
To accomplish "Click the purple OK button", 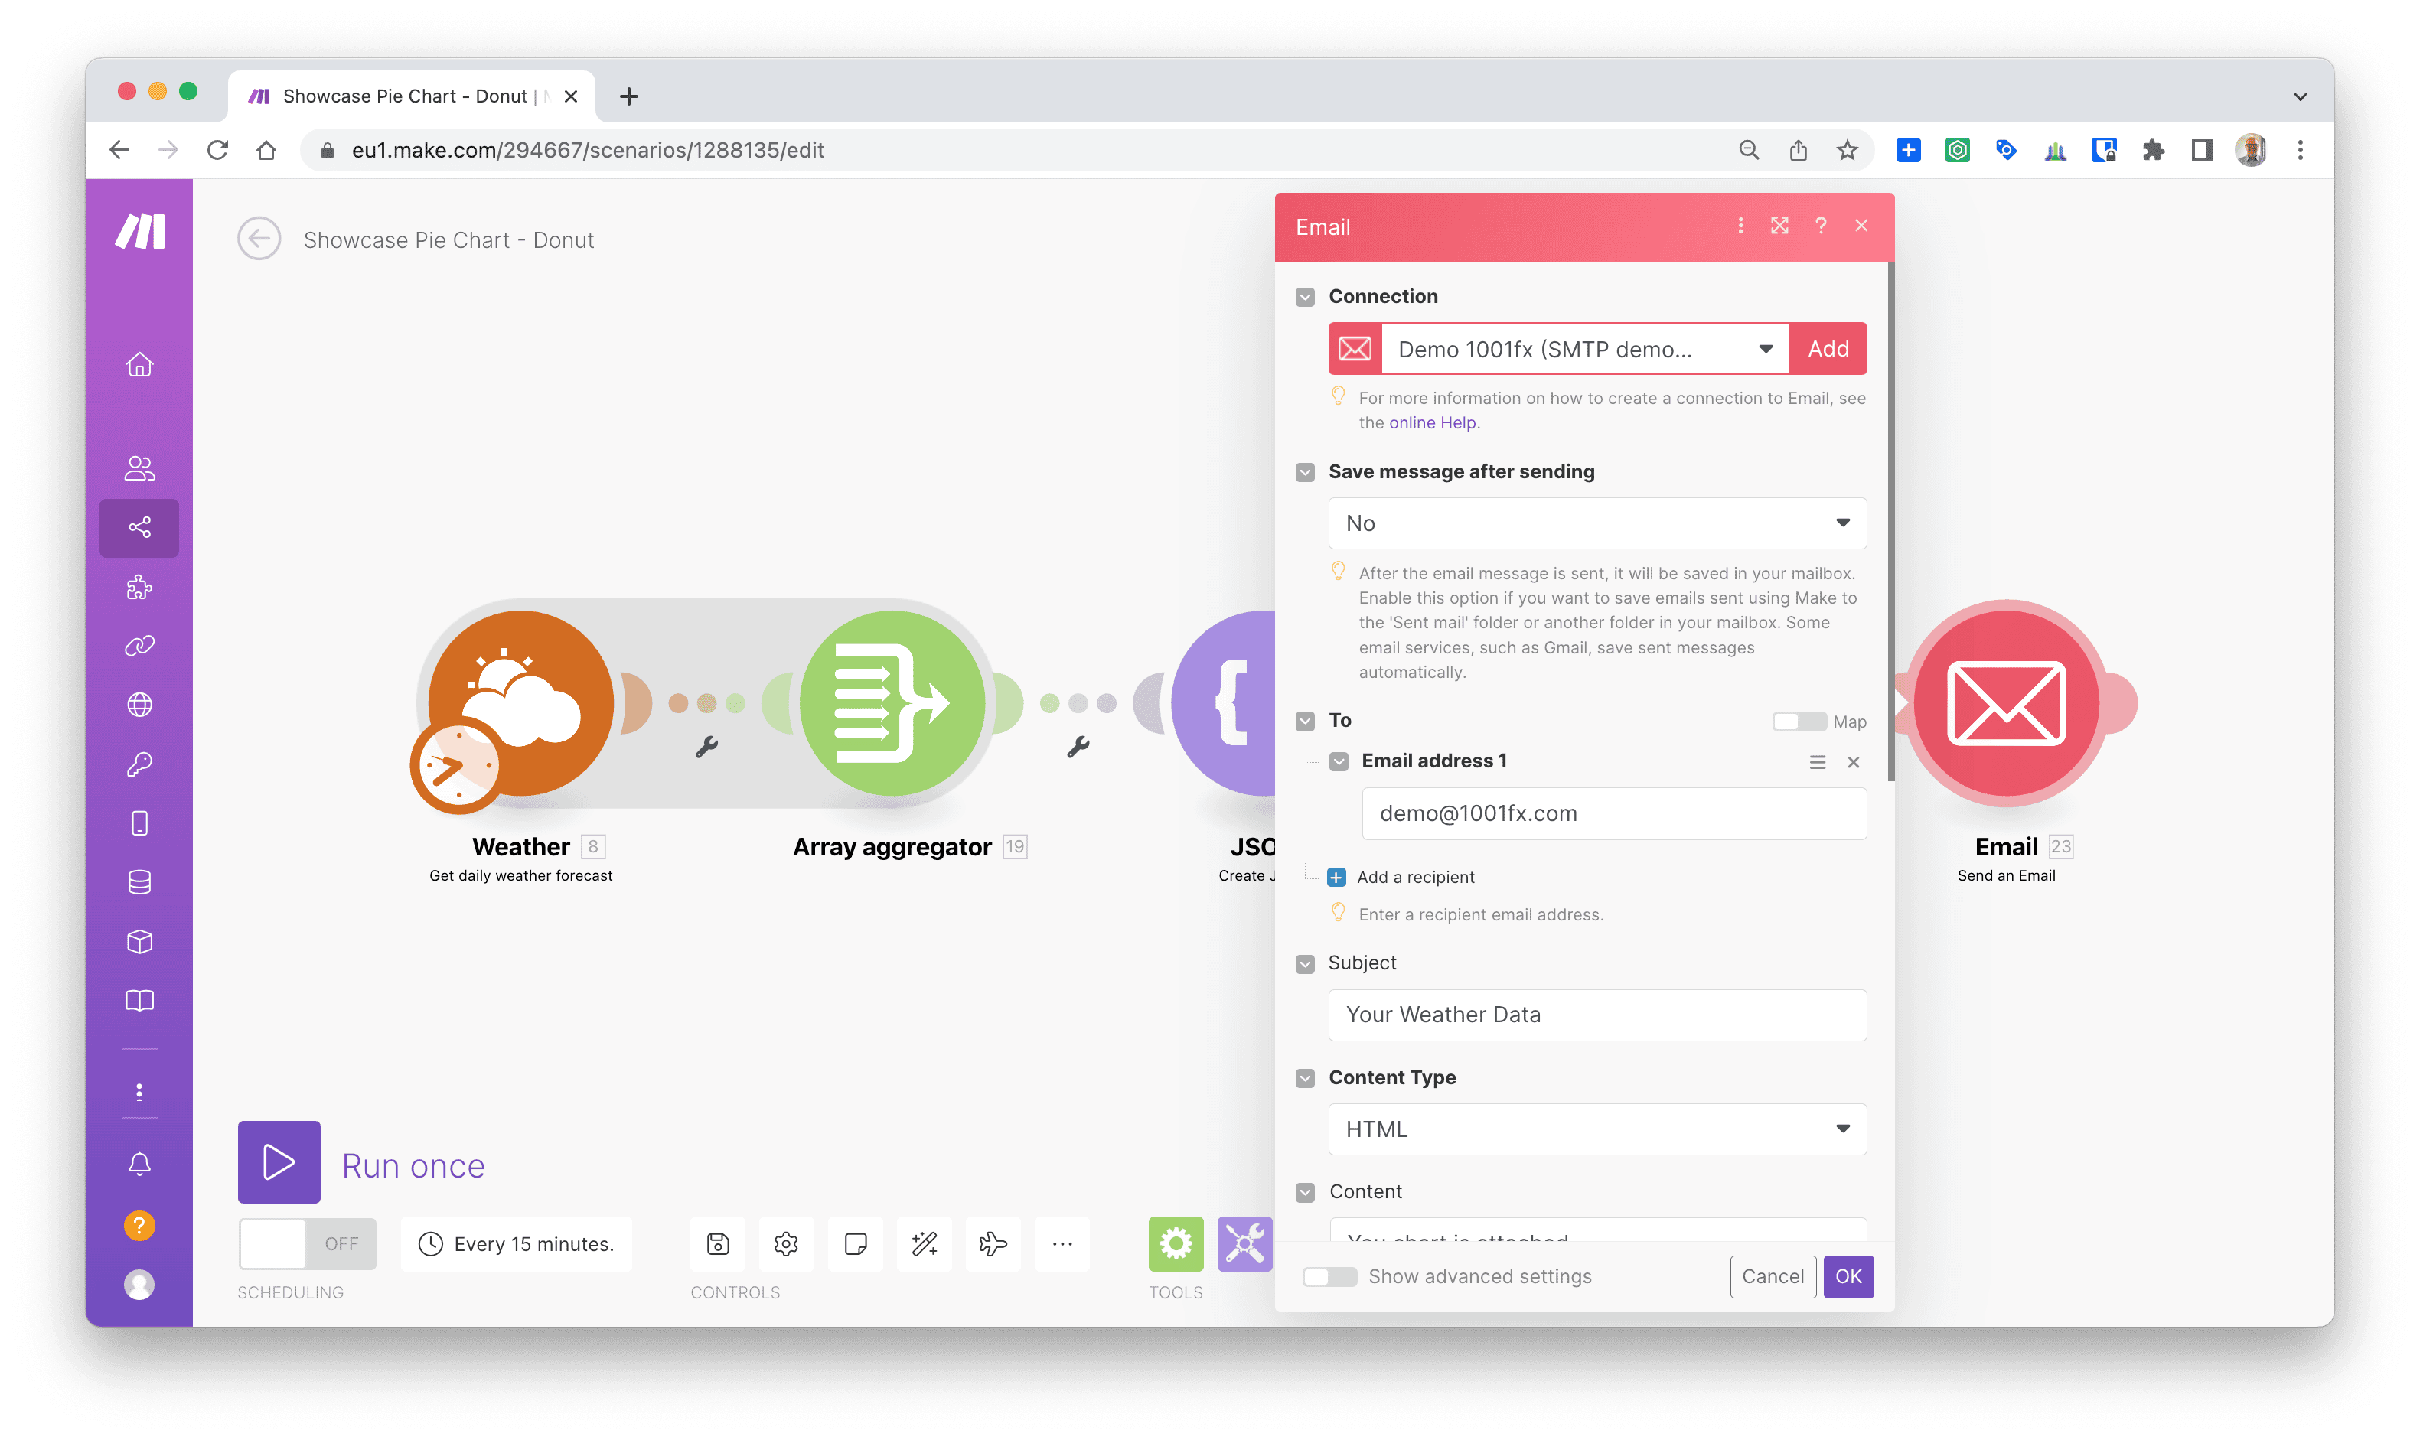I will [1848, 1276].
